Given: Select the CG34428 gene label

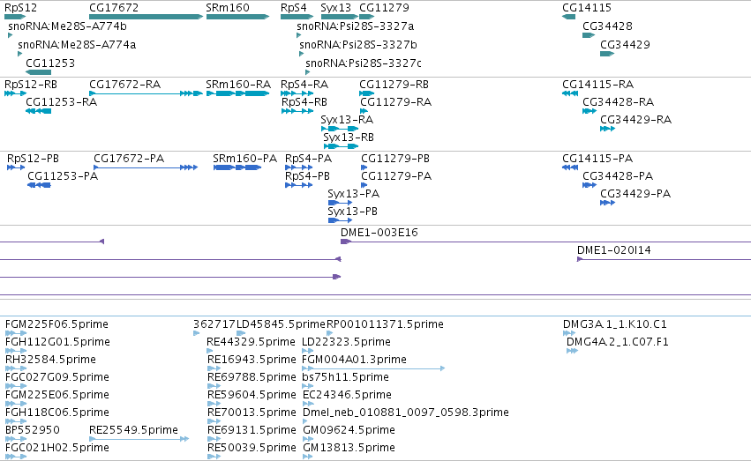Looking at the screenshot, I should (607, 26).
